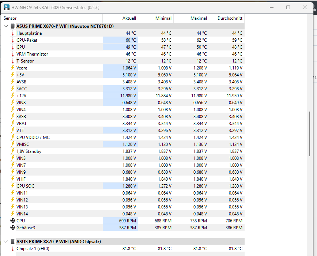Image resolution: width=317 pixels, height=256 pixels.
Task: Select the VIN8 row label
Action: click(x=21, y=102)
